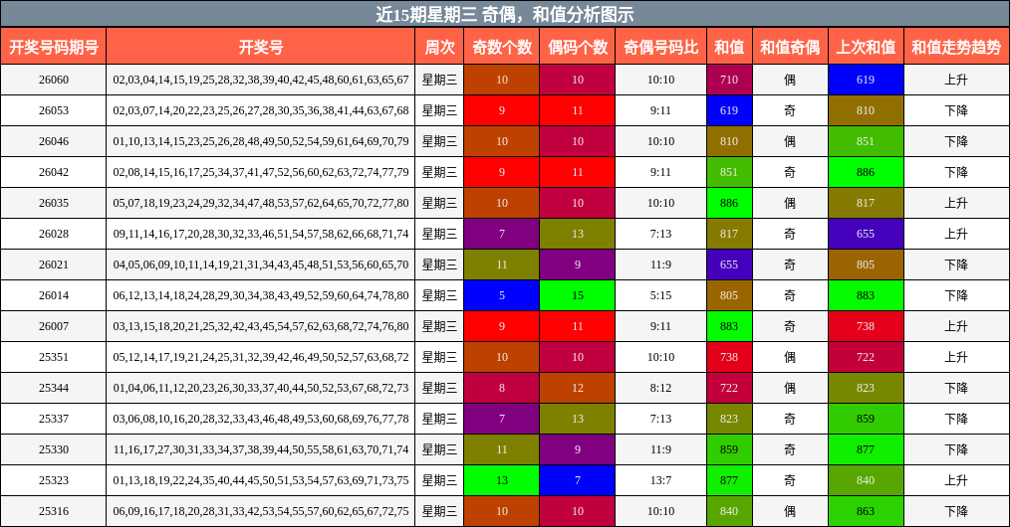Click the 和值 cell showing 722 in row 25344
1010x527 pixels.
[x=729, y=388]
